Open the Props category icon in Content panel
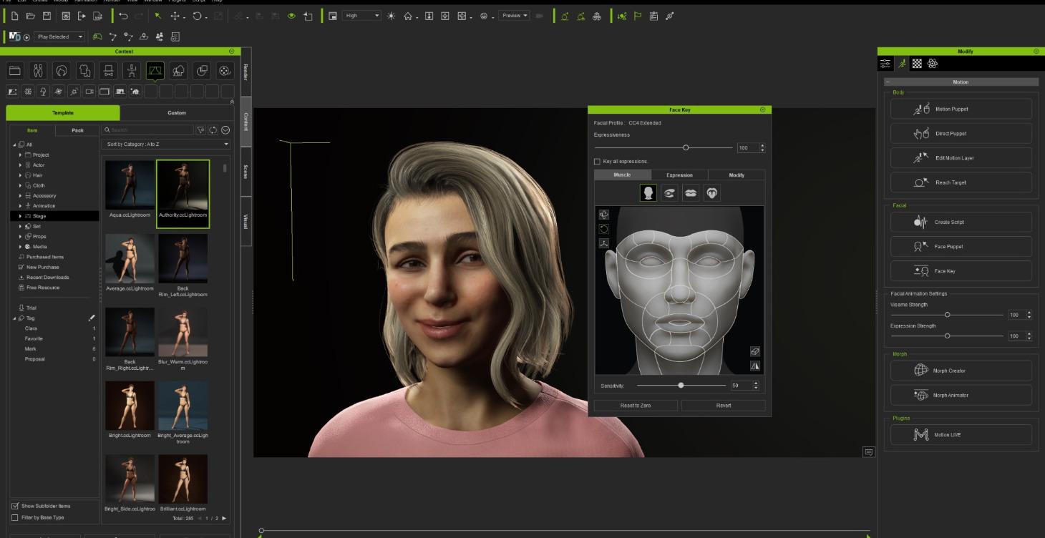The height and width of the screenshot is (538, 1045). 202,70
